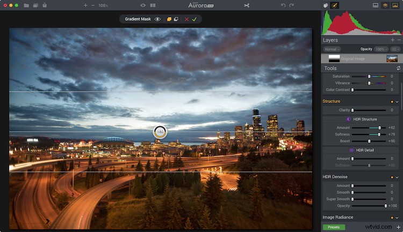This screenshot has height=232, width=403.
Task: Click the gradient rotation handle showing 180
Action: [160, 132]
